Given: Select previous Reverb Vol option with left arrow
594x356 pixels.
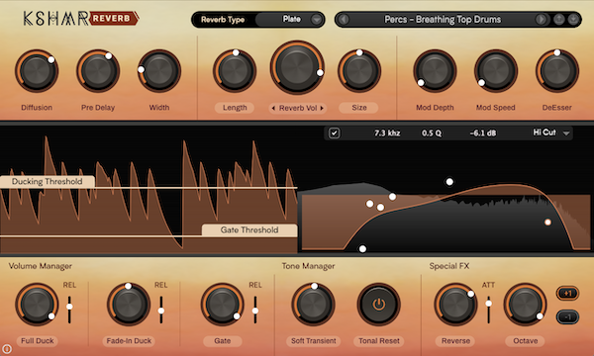Looking at the screenshot, I should click(273, 108).
